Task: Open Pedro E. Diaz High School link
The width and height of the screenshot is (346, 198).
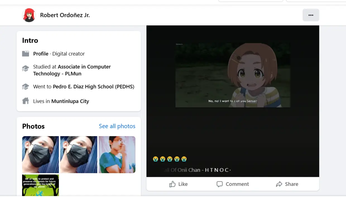Action: 93,87
